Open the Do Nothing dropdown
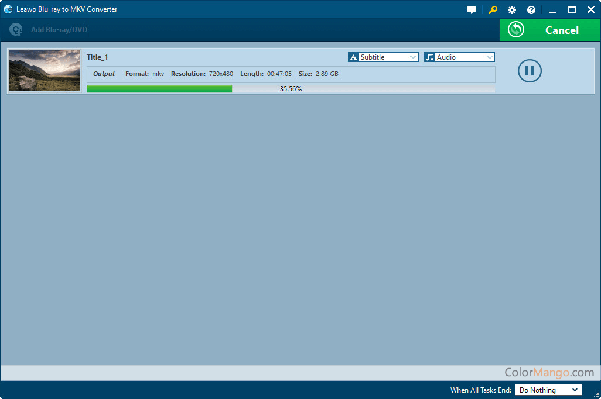 548,390
